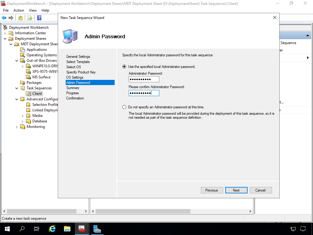Collapse the Actions pane header arrow

[307, 35]
